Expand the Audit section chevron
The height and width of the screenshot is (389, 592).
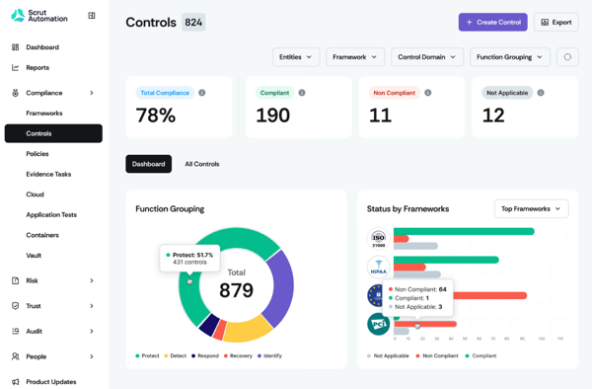tap(92, 331)
